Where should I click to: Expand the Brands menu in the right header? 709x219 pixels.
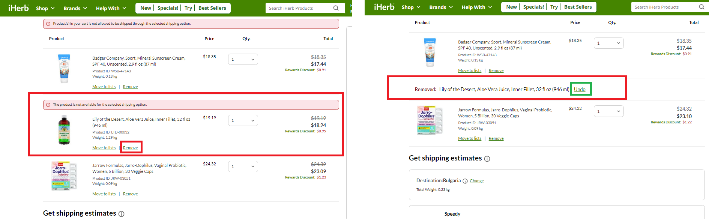click(441, 7)
